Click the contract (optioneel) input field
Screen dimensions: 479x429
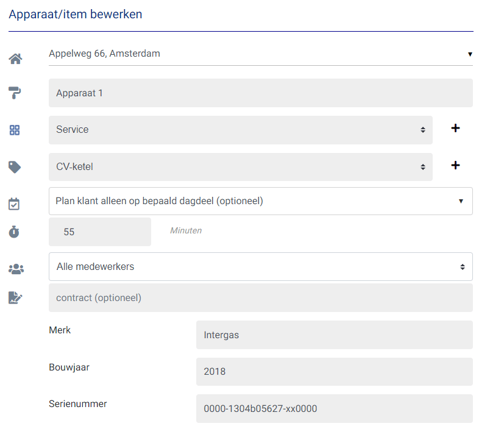260,298
